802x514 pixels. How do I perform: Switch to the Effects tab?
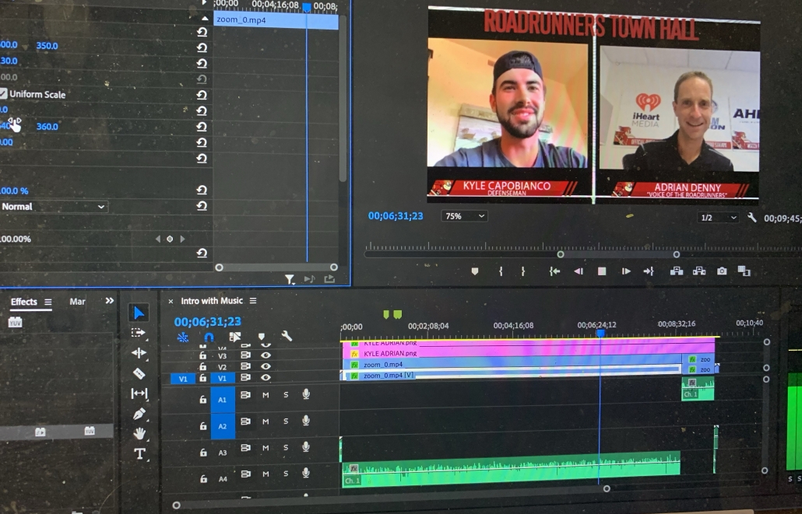24,302
